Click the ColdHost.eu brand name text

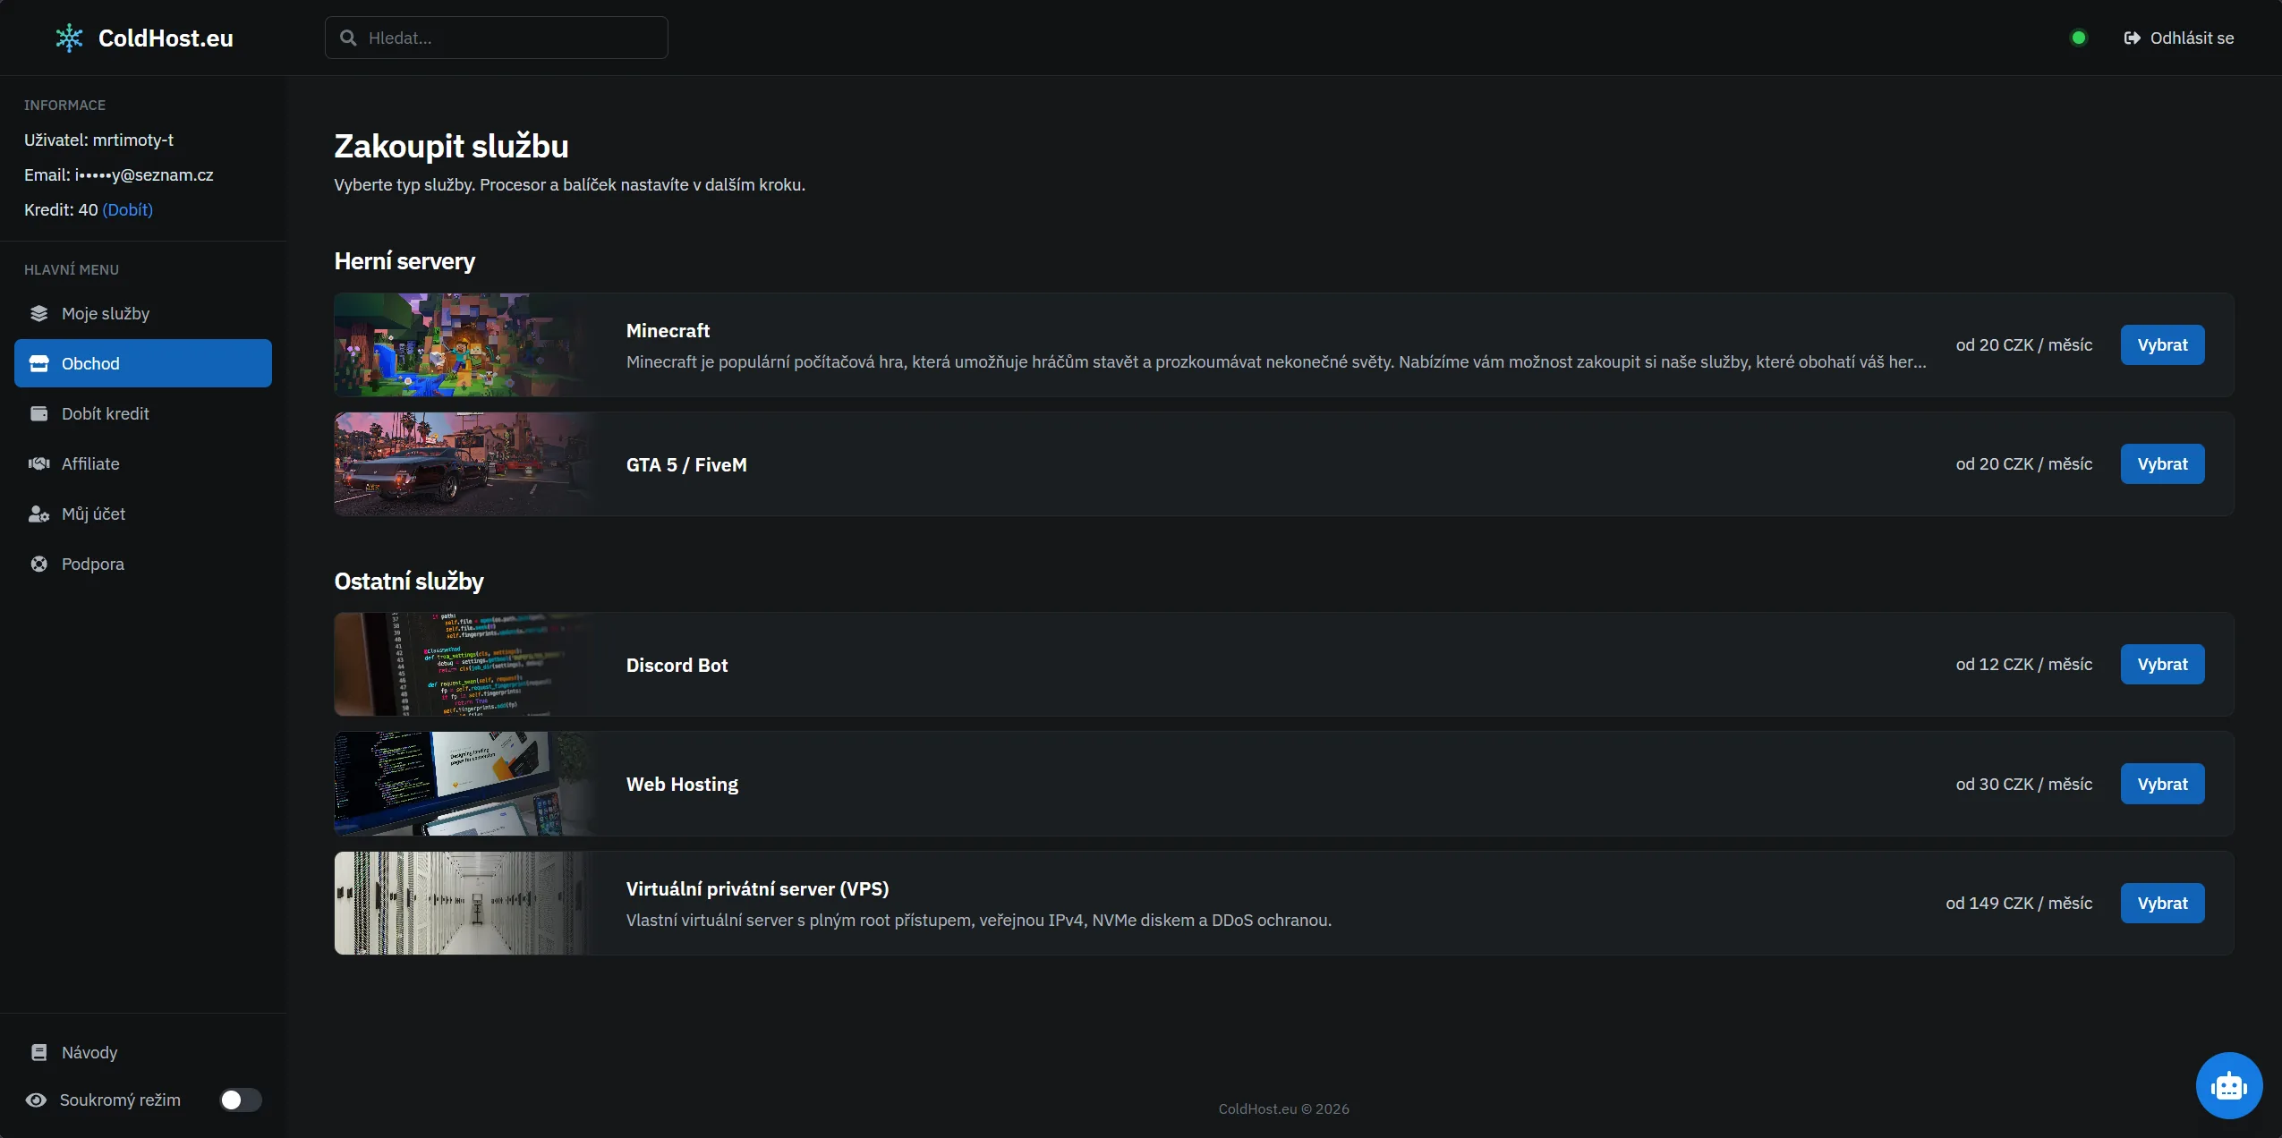click(166, 38)
